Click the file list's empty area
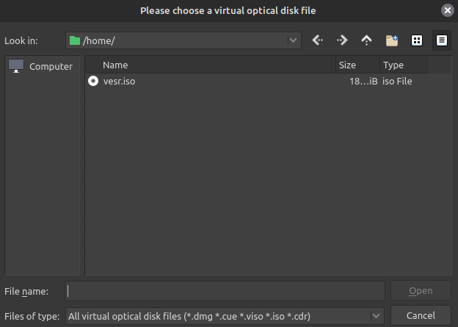Viewport: 458px width, 327px height. point(264,184)
